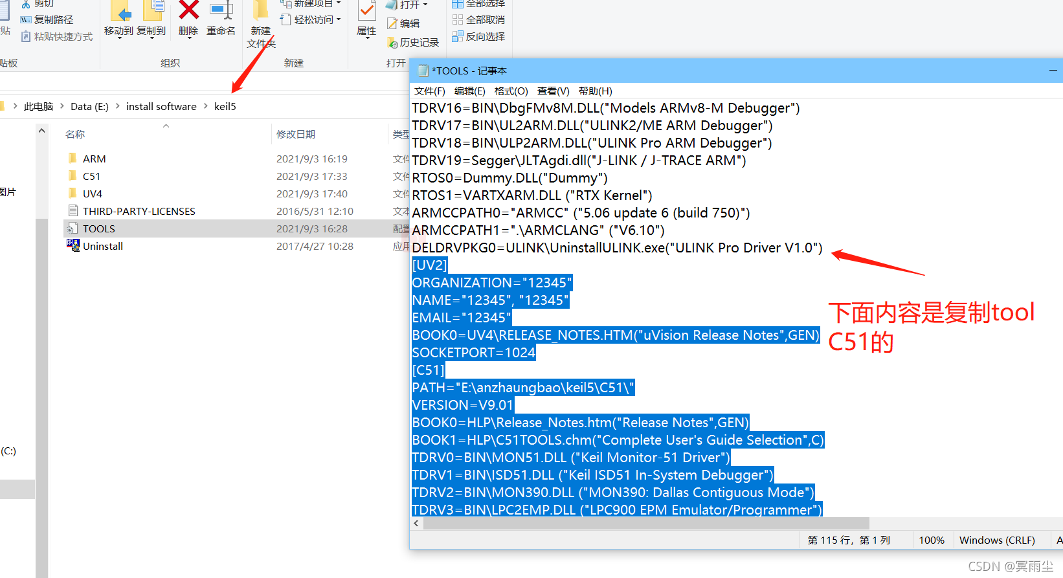Click 100% zoom in Notepad status bar

click(932, 540)
